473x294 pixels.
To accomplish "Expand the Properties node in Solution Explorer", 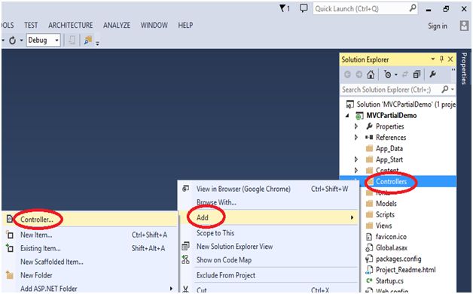I will [356, 126].
